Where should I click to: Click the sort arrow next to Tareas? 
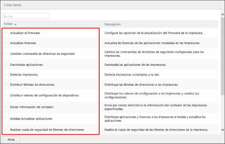[x=15, y=24]
